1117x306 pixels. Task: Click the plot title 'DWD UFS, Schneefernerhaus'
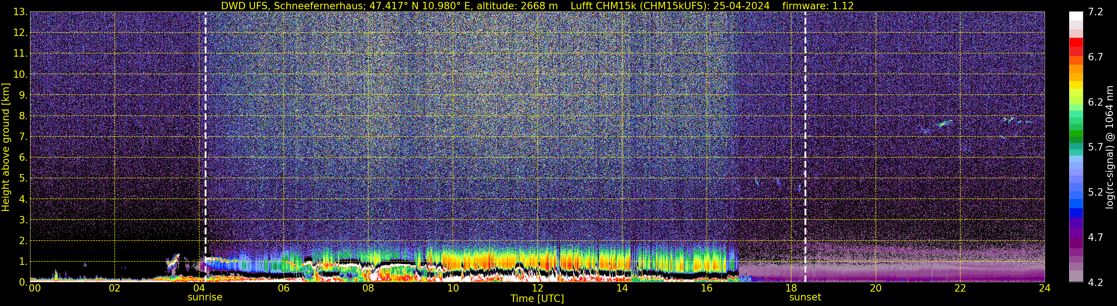pyautogui.click(x=294, y=6)
